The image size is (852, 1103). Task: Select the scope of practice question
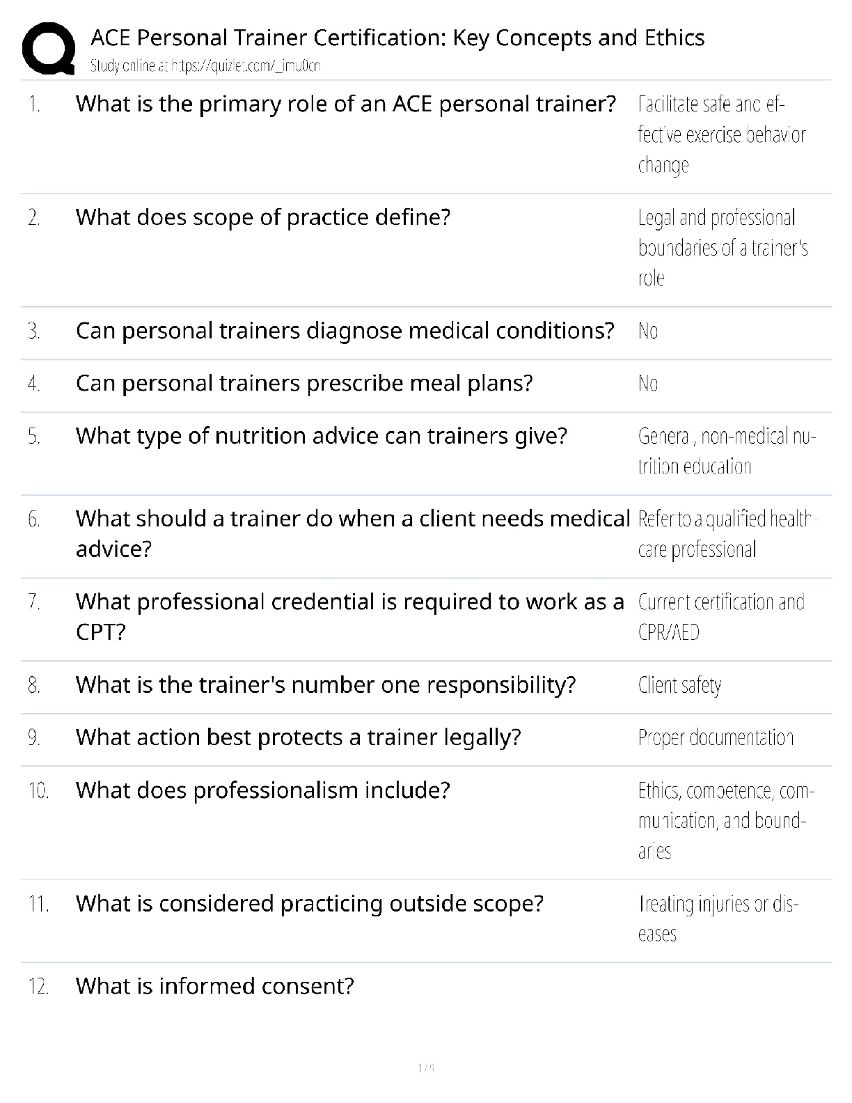click(263, 217)
